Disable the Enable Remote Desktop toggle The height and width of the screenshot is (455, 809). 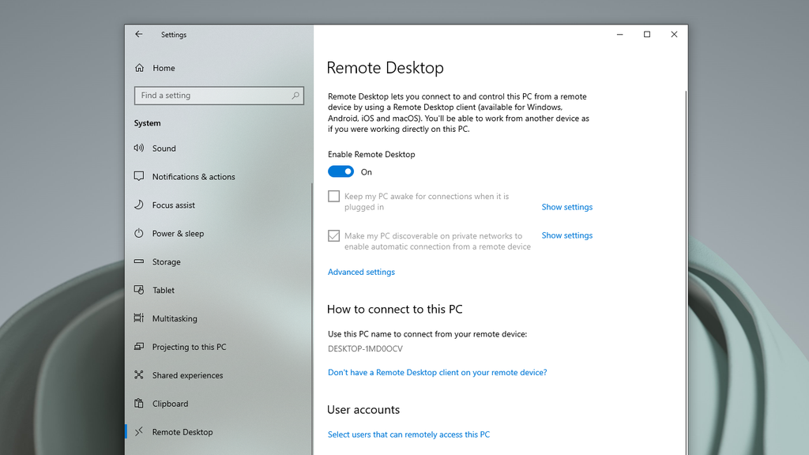(x=340, y=171)
